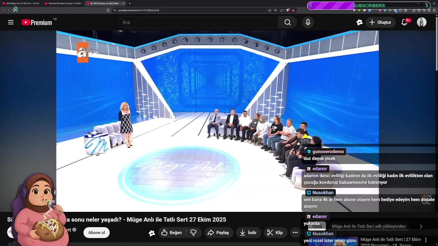
Task: Click the youtube.com address bar URL
Action: 139,10
